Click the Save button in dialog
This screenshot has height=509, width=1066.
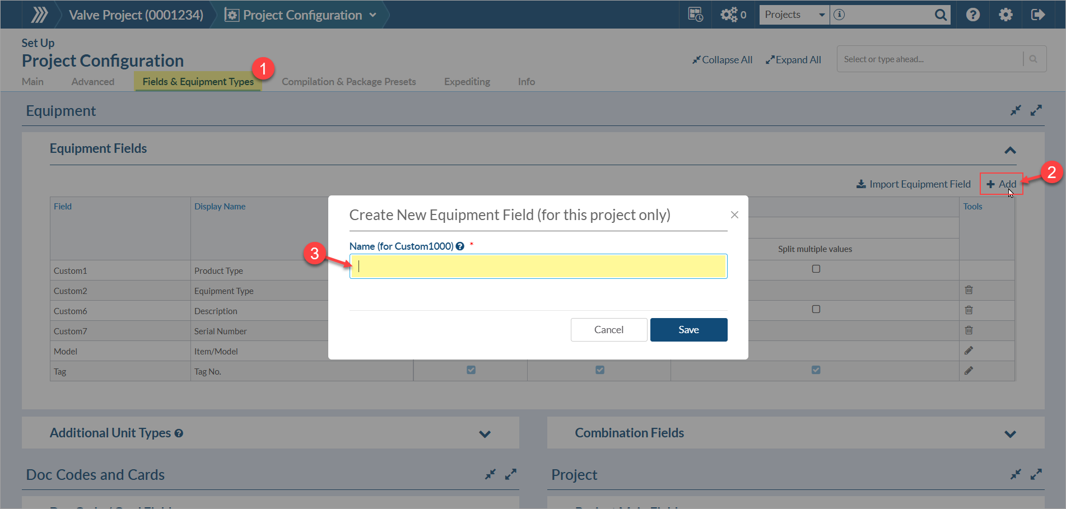(x=688, y=330)
